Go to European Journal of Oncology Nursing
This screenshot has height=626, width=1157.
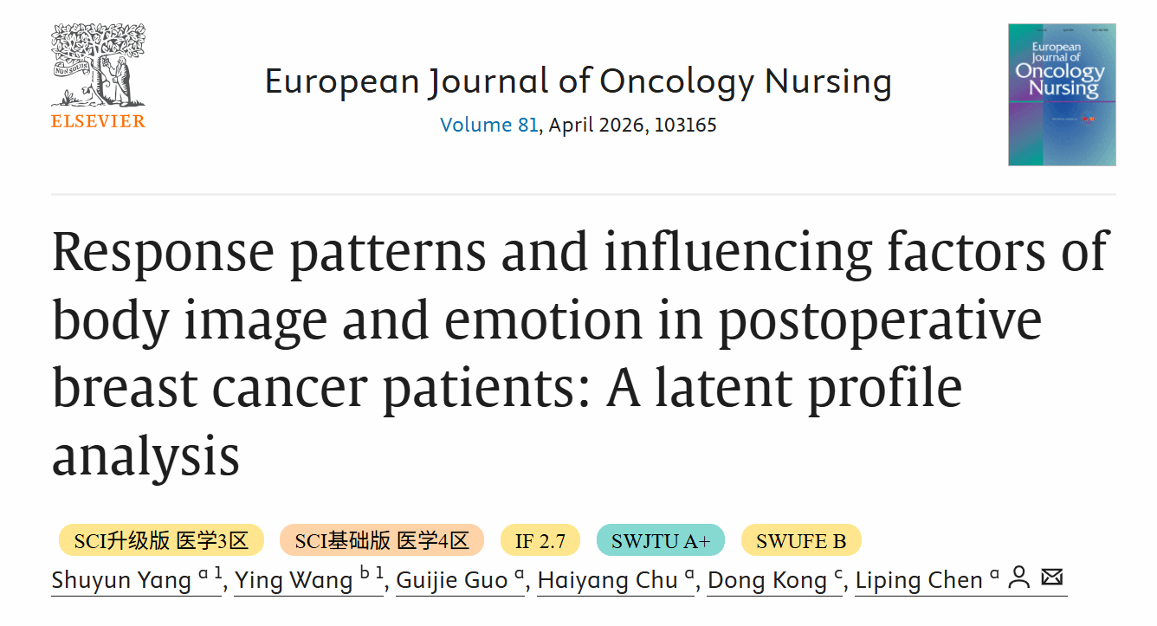point(578,81)
